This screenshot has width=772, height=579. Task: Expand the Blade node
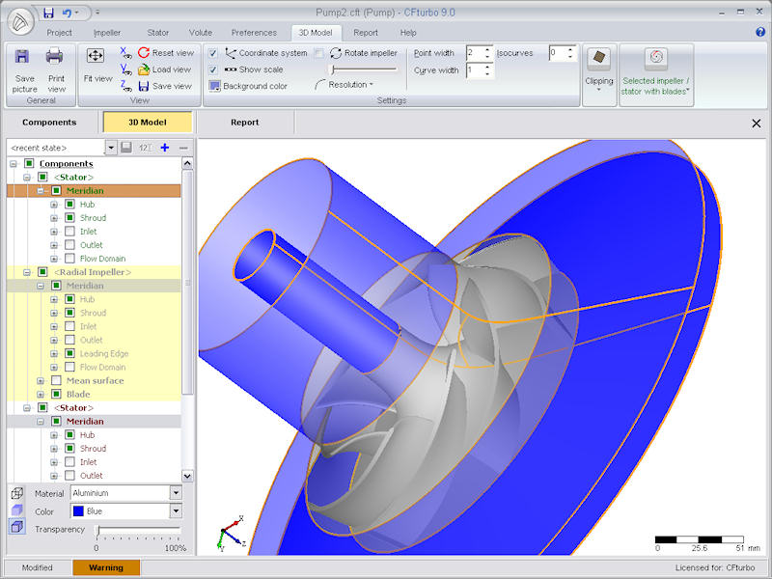[41, 395]
